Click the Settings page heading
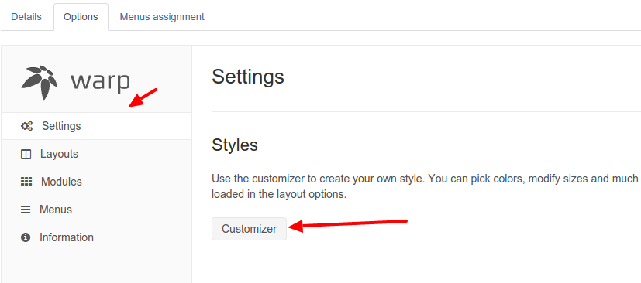641x283 pixels. tap(248, 77)
